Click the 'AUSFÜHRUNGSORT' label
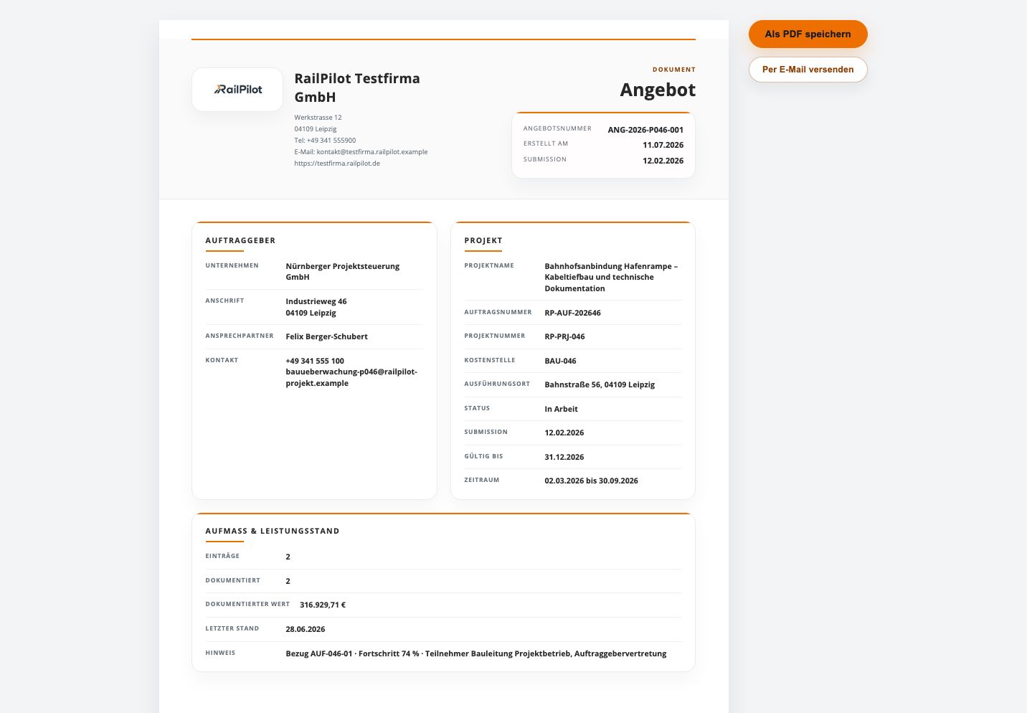1027x713 pixels. click(497, 384)
